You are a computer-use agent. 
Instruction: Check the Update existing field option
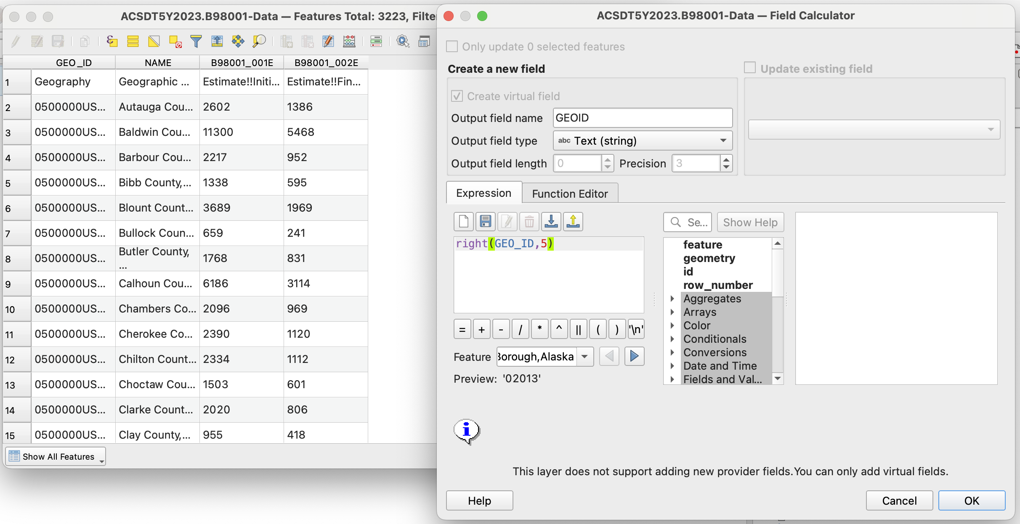click(750, 67)
